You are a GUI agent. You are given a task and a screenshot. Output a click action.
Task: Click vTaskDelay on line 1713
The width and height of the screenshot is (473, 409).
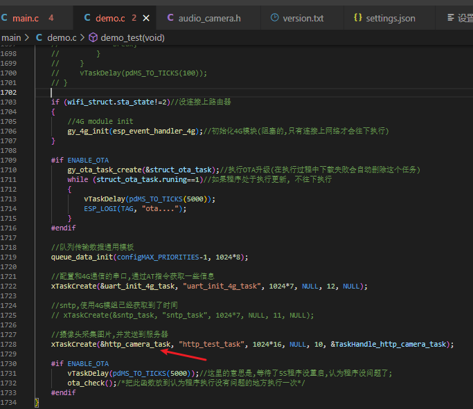tap(105, 199)
